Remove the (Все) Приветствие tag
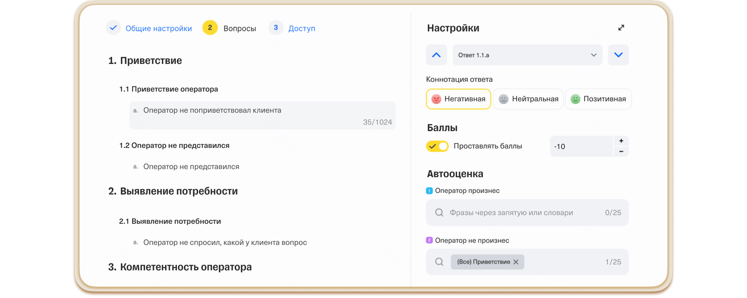This screenshot has height=298, width=747. (516, 262)
